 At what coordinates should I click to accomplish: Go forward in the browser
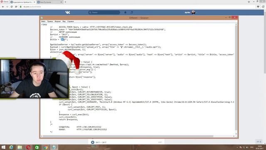point(7,7)
